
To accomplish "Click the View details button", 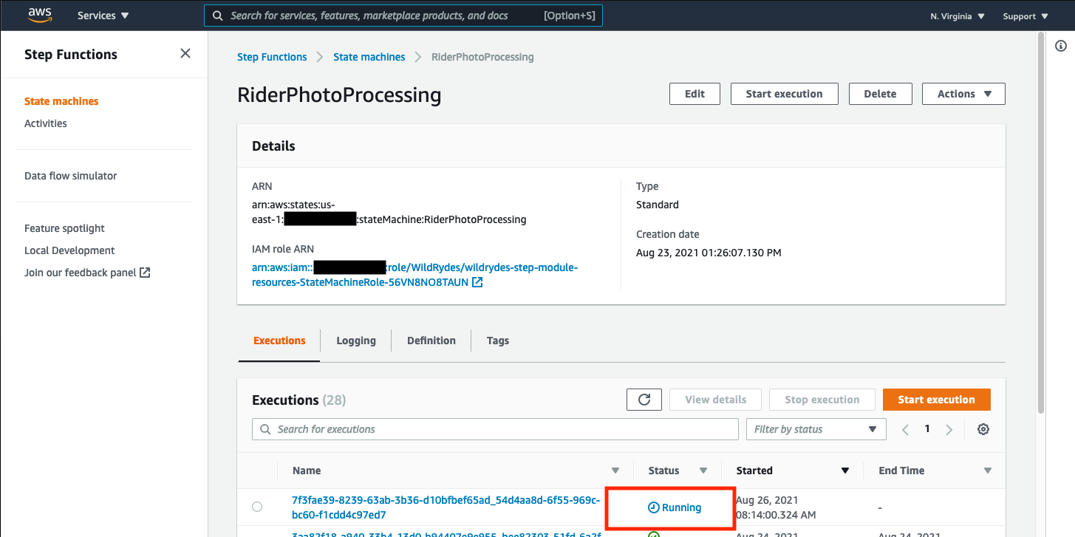I will [x=715, y=400].
